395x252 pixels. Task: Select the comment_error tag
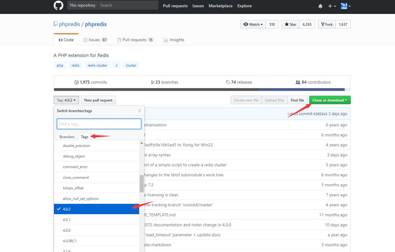tap(96, 167)
